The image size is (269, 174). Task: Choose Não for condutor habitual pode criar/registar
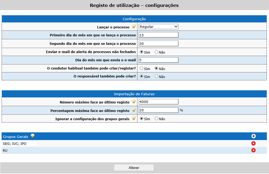point(156,68)
